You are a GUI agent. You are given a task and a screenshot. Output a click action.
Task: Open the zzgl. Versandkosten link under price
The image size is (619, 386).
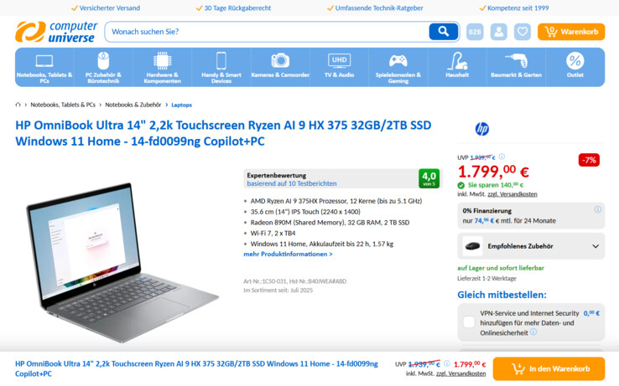(512, 194)
